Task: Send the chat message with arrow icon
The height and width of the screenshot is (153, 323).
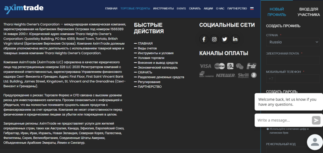Action: [316, 120]
